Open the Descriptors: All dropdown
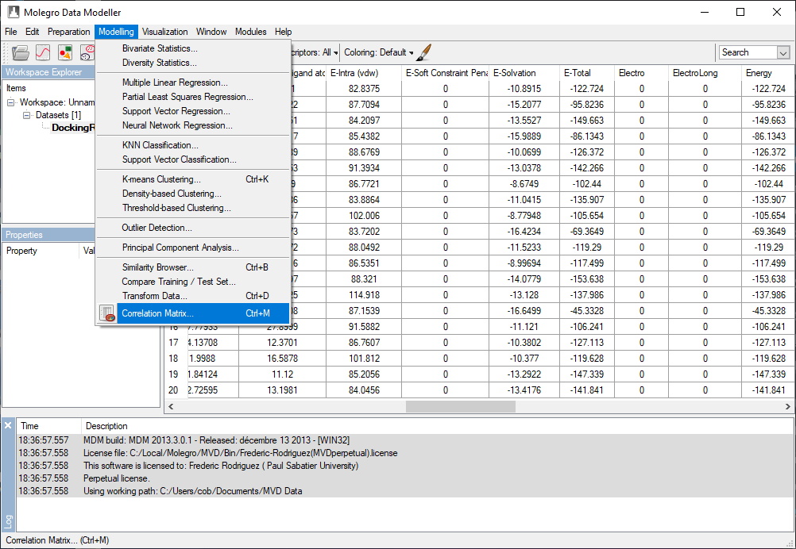The image size is (796, 549). 315,52
